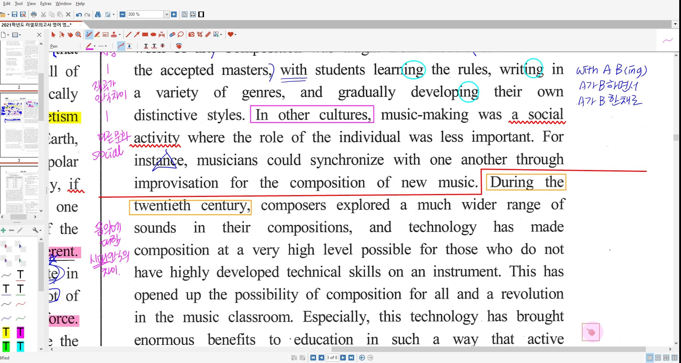Expand the Open file dropdown arrow
Image resolution: width=681 pixels, height=363 pixels.
coord(8,15)
